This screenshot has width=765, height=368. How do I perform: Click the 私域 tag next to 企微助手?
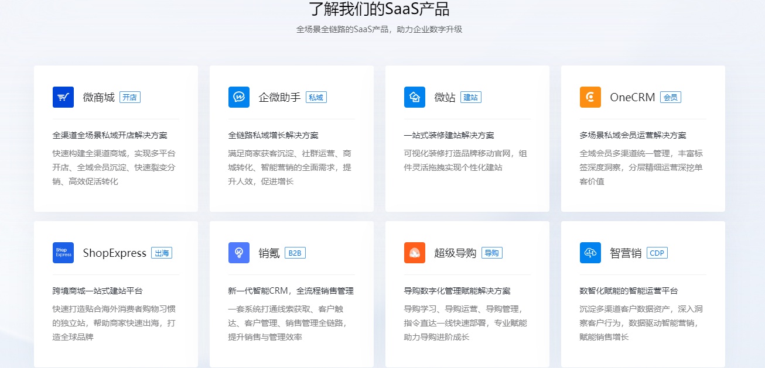pyautogui.click(x=316, y=97)
